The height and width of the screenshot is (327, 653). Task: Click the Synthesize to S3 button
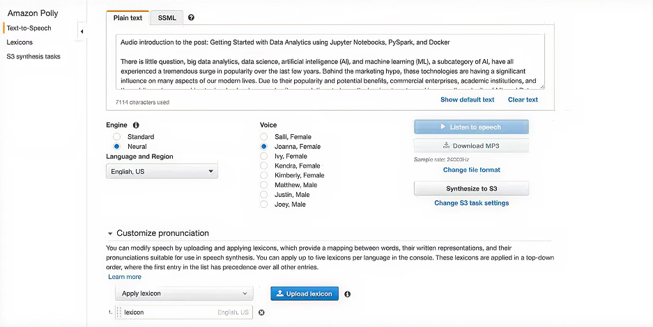coord(471,189)
